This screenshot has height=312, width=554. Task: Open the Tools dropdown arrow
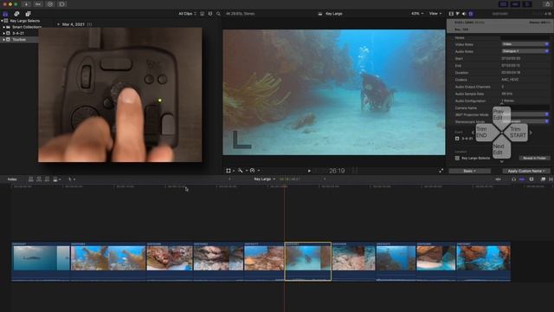74,179
